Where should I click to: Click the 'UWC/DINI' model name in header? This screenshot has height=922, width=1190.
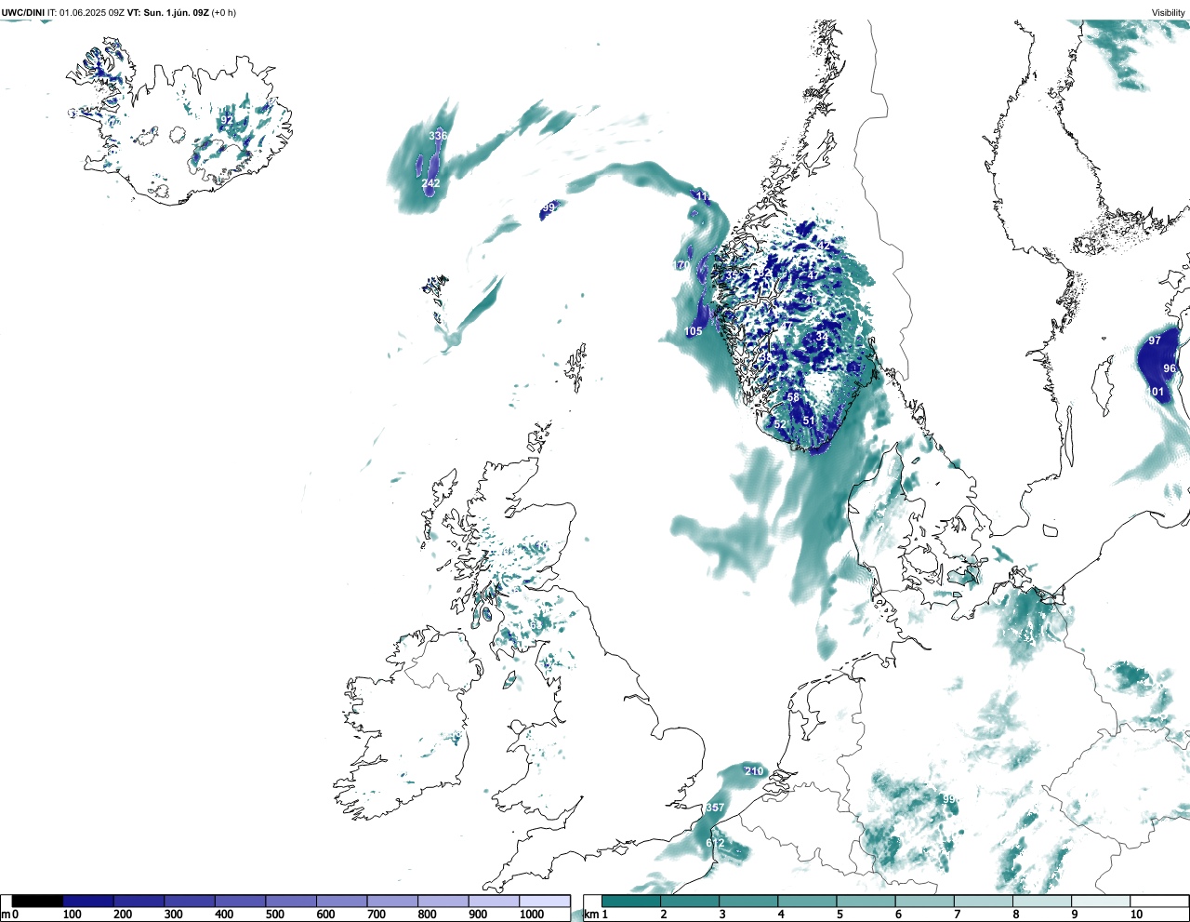point(23,13)
